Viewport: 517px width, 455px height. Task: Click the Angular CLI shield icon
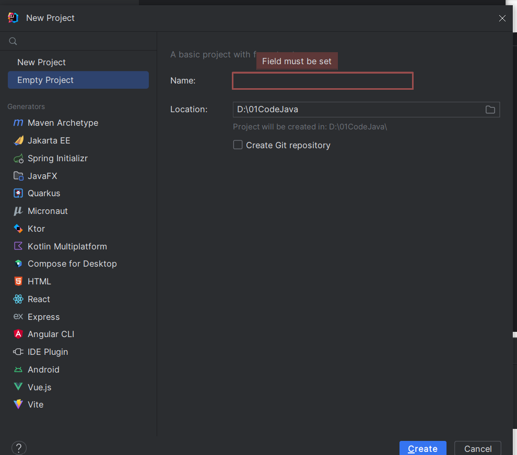tap(18, 334)
